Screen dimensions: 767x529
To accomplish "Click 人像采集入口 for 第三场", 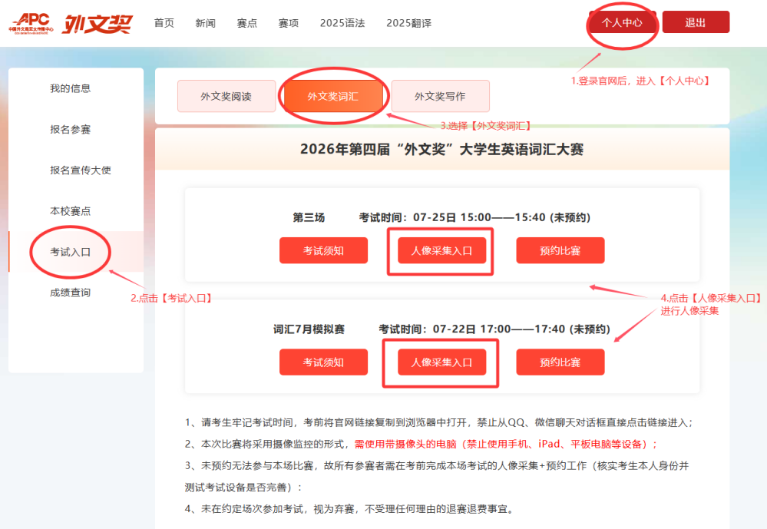I will click(441, 250).
